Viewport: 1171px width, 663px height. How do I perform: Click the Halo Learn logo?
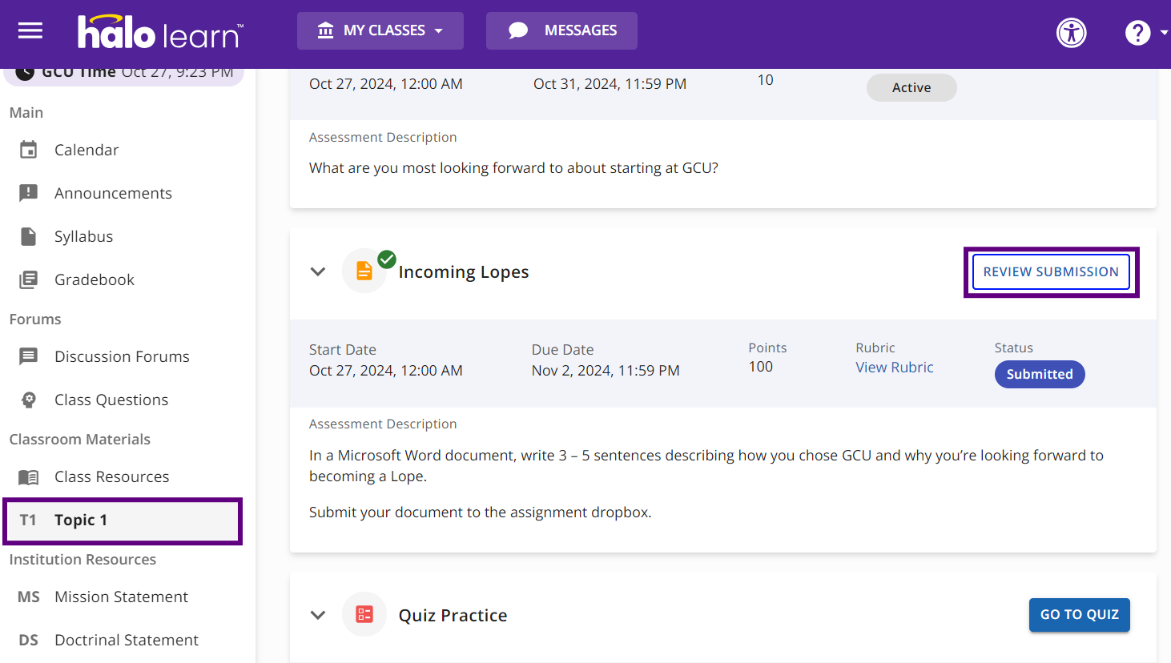tap(160, 32)
